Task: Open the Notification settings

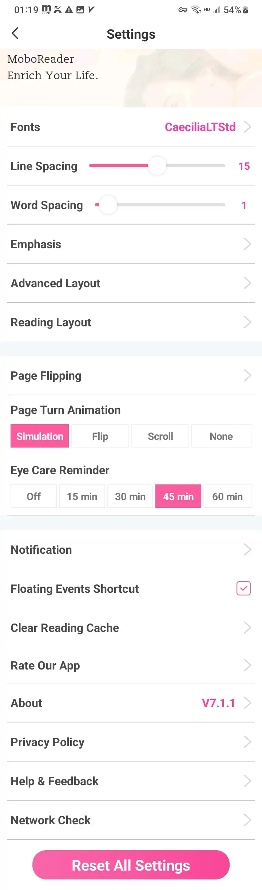Action: (x=131, y=549)
